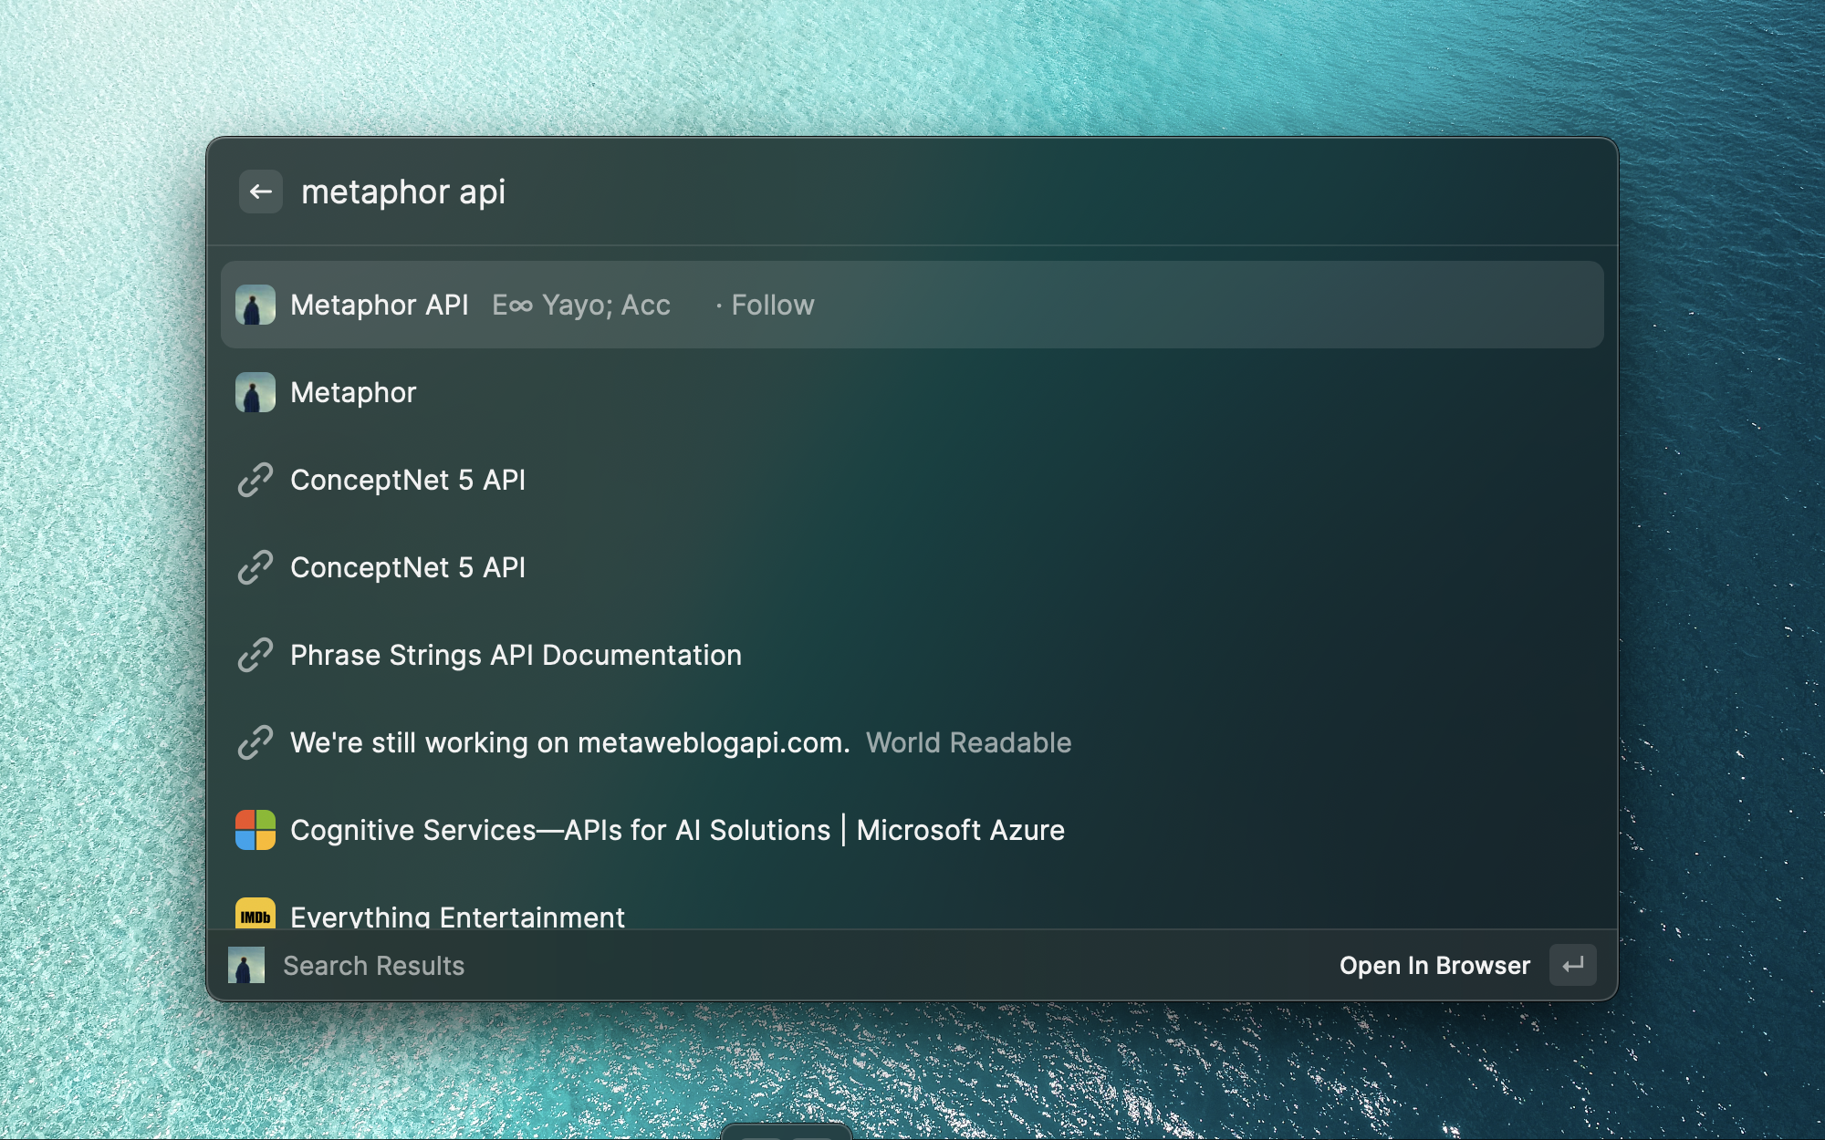1825x1140 pixels.
Task: Click the Microsoft Azure logo icon
Action: pos(255,830)
